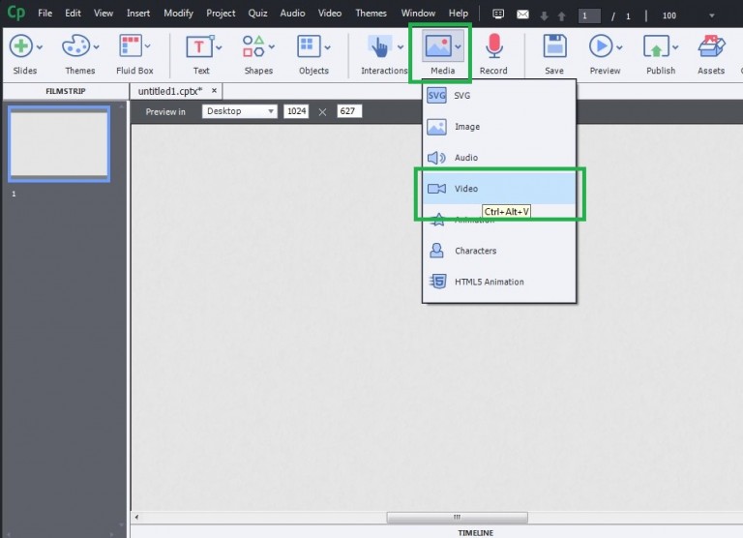Select Image from the Media menu
The width and height of the screenshot is (743, 538).
click(499, 127)
